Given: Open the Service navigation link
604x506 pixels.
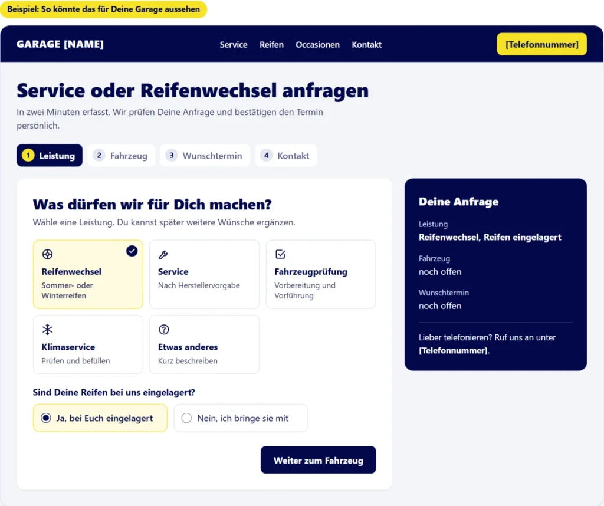Looking at the screenshot, I should (x=234, y=45).
